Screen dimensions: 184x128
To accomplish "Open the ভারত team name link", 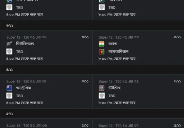I will point(113,44).
